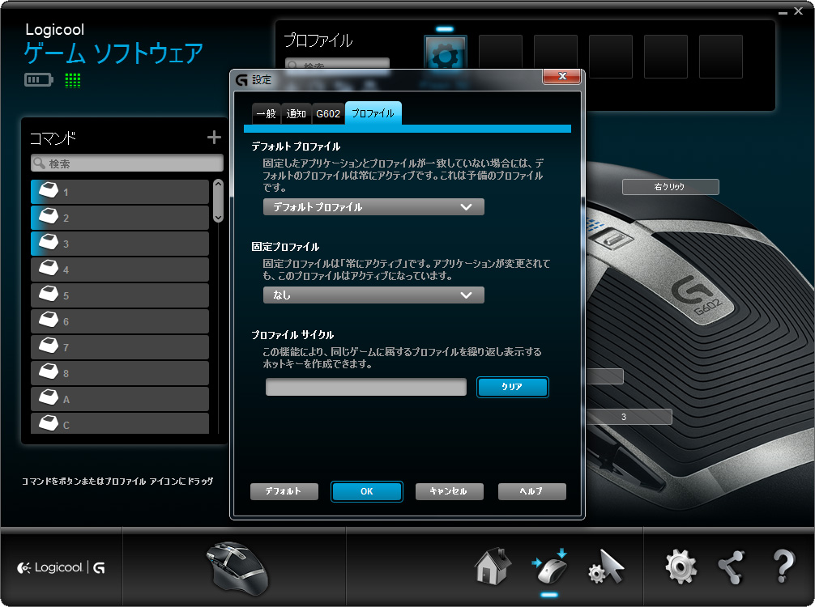Screen dimensions: 815x607
Task: Open the Home page icon in bottom bar
Action: (493, 567)
